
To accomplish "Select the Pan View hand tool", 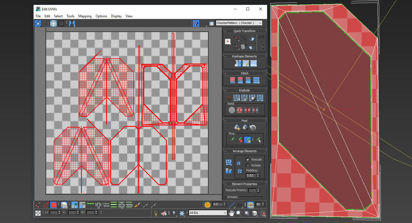I will coord(231,213).
